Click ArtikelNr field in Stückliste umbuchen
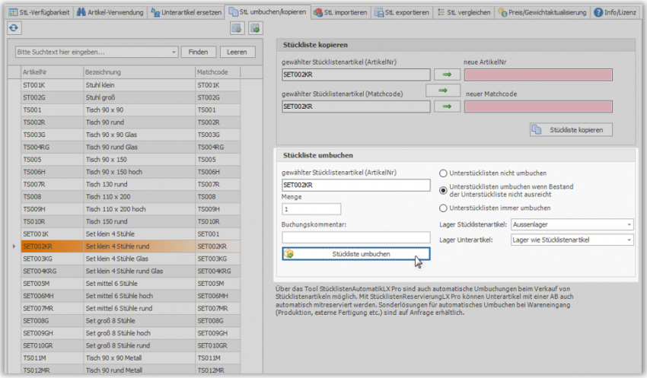Image resolution: width=647 pixels, height=378 pixels. point(355,185)
